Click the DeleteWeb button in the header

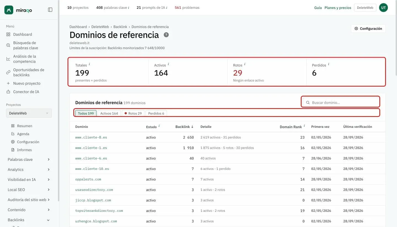(365, 8)
